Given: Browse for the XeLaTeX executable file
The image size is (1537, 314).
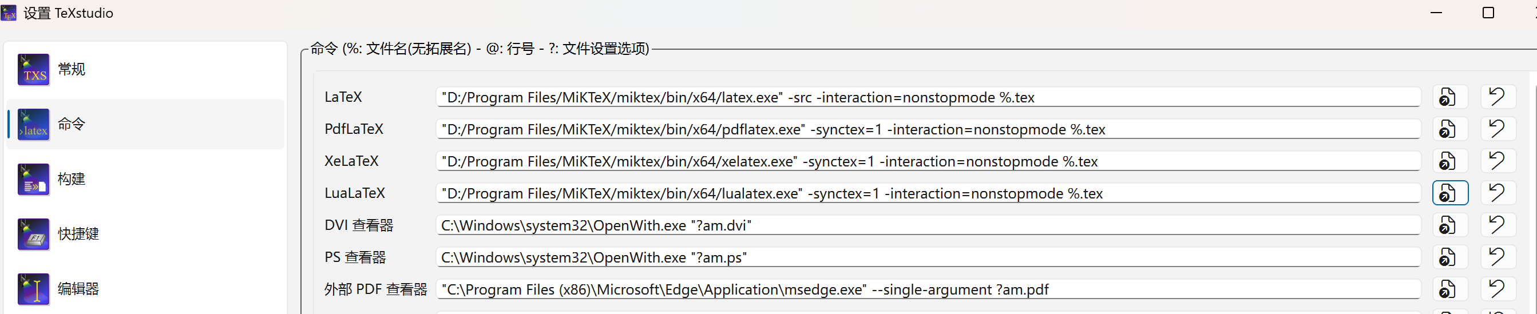Looking at the screenshot, I should pyautogui.click(x=1449, y=161).
